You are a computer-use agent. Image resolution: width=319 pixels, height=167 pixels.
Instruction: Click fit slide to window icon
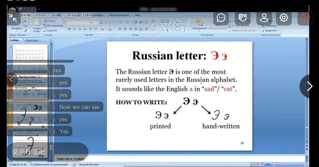pyautogui.click(x=305, y=164)
